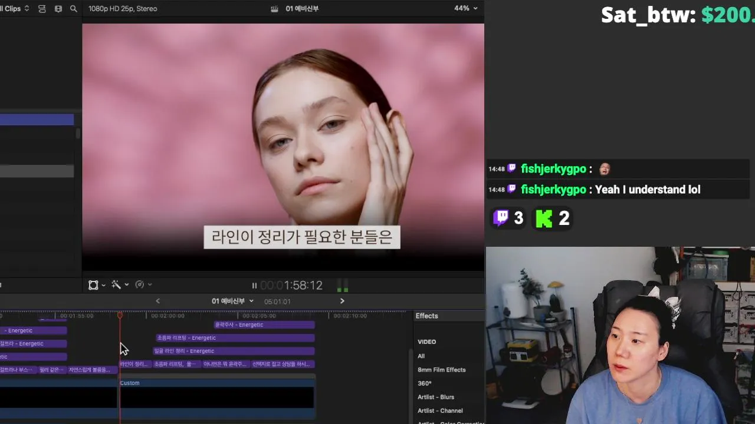Click the Yeah I understand lol message

click(648, 190)
